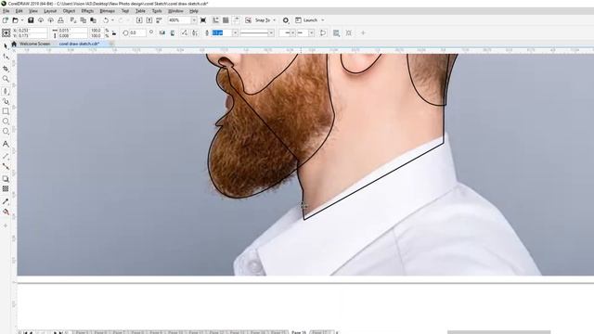The height and width of the screenshot is (334, 594).
Task: Switch to Welcome Screen tab
Action: click(34, 44)
